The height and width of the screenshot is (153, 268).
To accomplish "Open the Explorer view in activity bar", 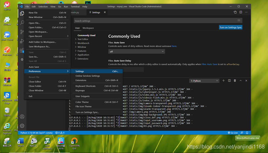I will (x=22, y=13).
